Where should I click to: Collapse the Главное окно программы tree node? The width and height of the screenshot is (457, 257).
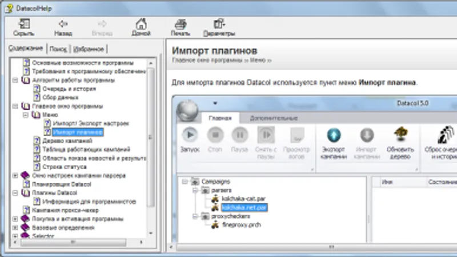[x=15, y=106]
